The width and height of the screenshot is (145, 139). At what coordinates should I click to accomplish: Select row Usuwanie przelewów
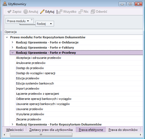tap(79, 109)
